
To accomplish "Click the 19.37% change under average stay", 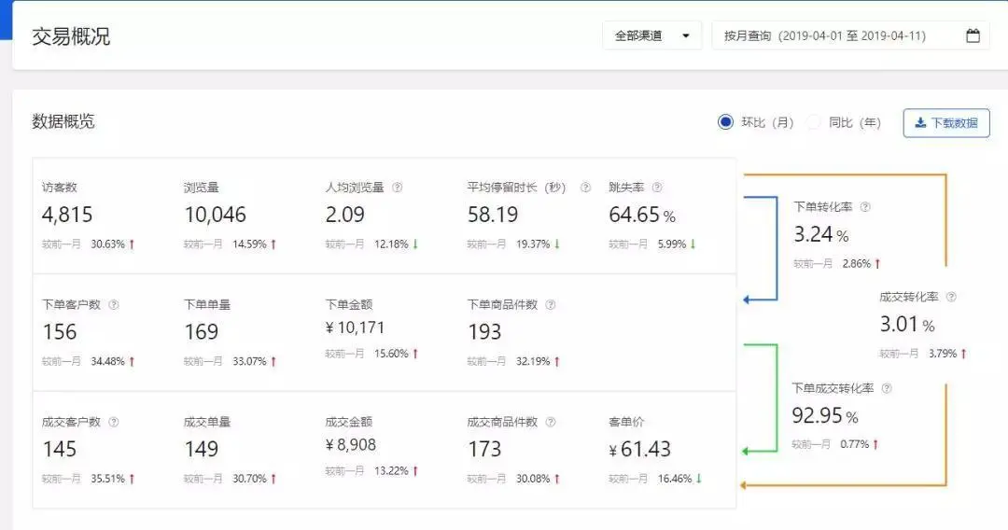I will click(533, 244).
